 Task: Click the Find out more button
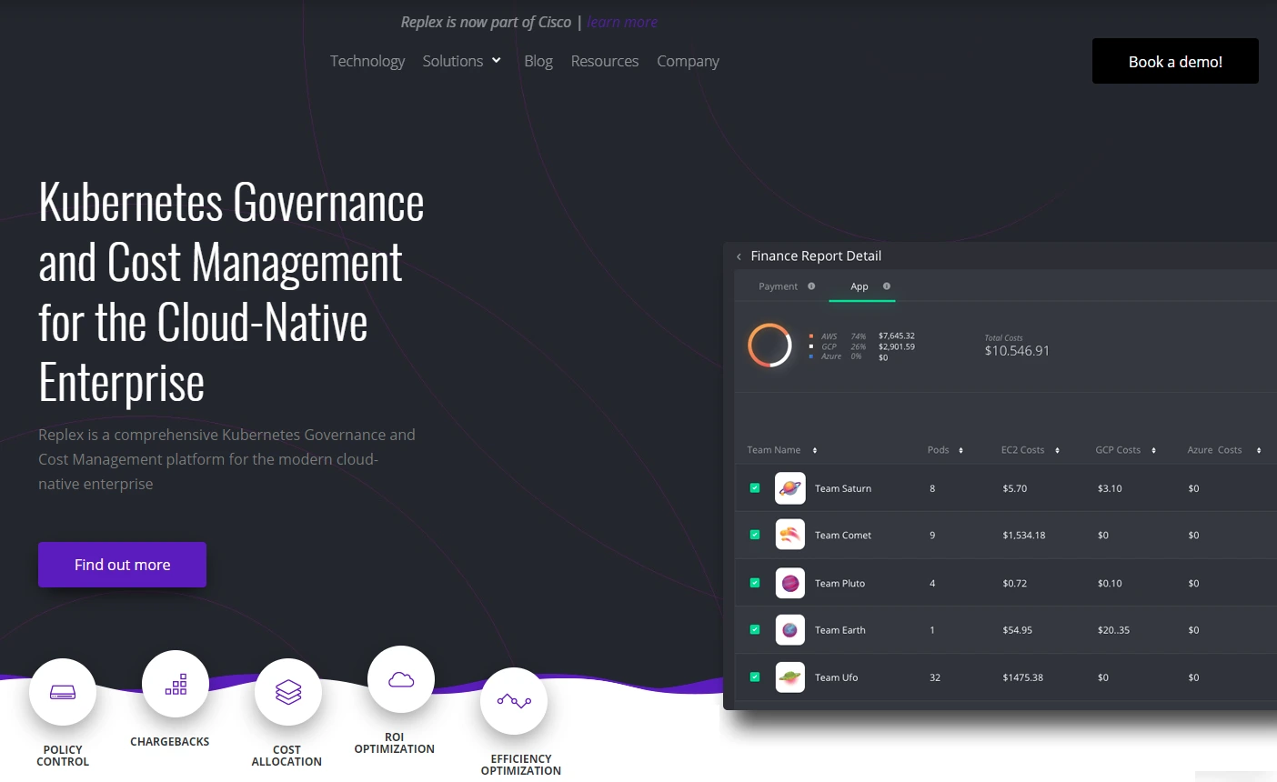tap(122, 565)
